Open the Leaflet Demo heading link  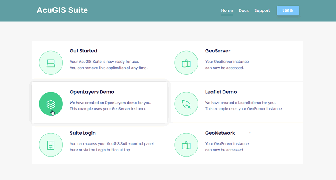tap(221, 92)
